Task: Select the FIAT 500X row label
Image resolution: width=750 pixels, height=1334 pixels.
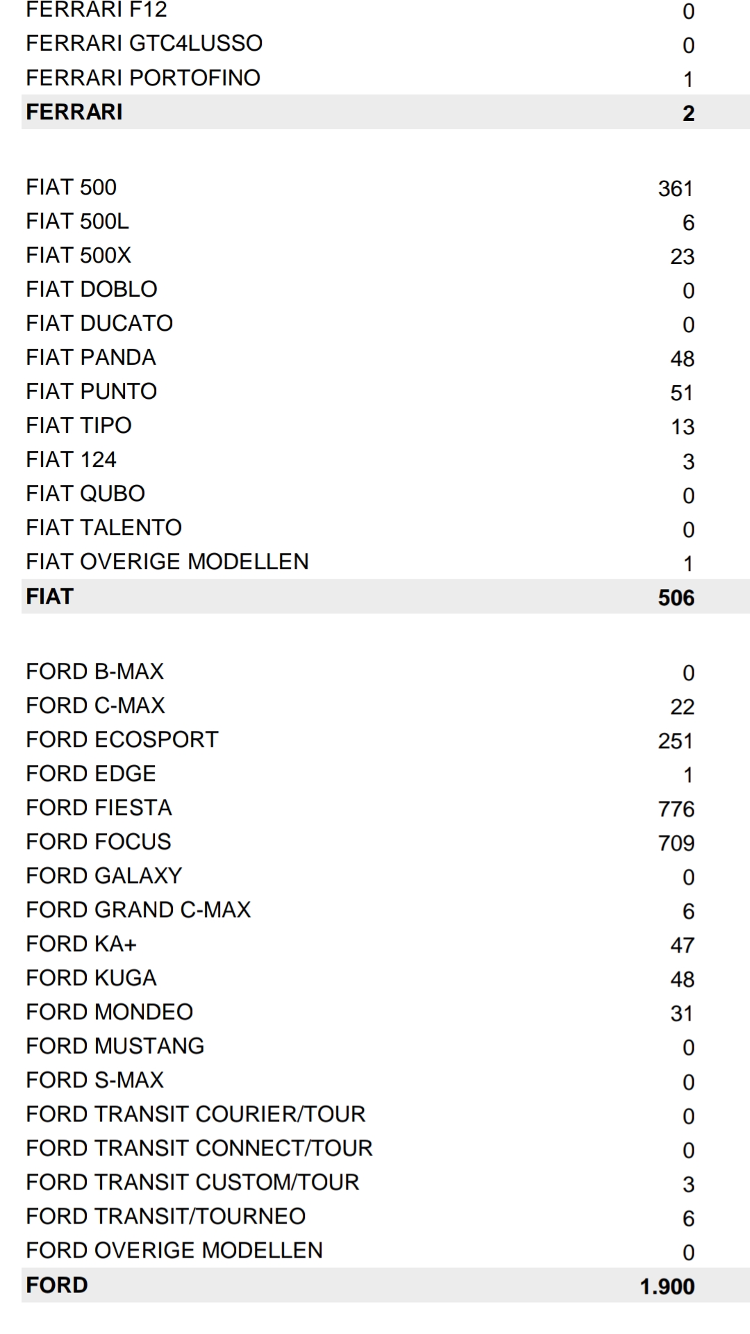Action: [78, 255]
